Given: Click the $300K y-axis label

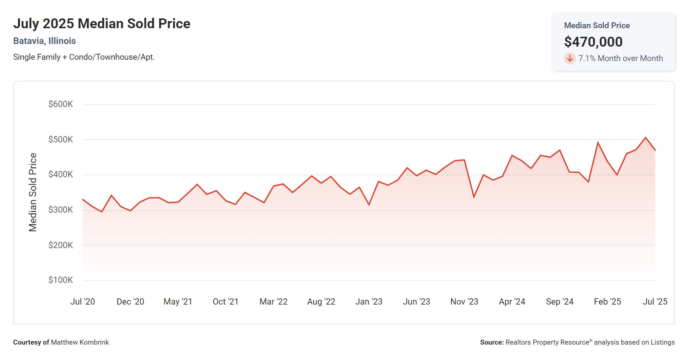Looking at the screenshot, I should tap(61, 210).
